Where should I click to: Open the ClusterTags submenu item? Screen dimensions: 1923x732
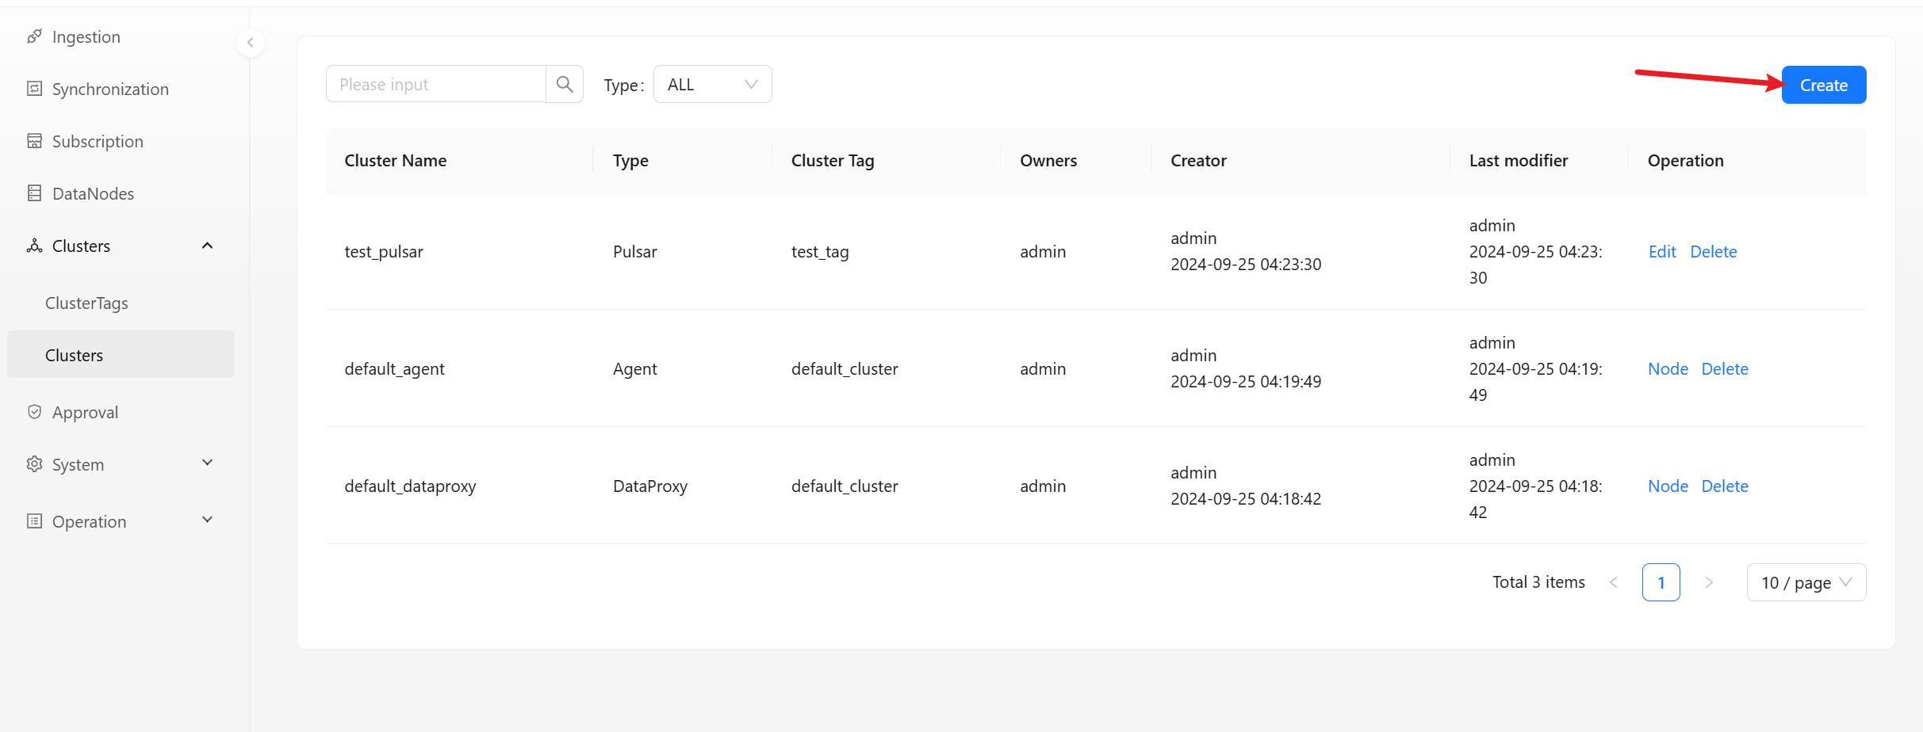click(x=86, y=303)
